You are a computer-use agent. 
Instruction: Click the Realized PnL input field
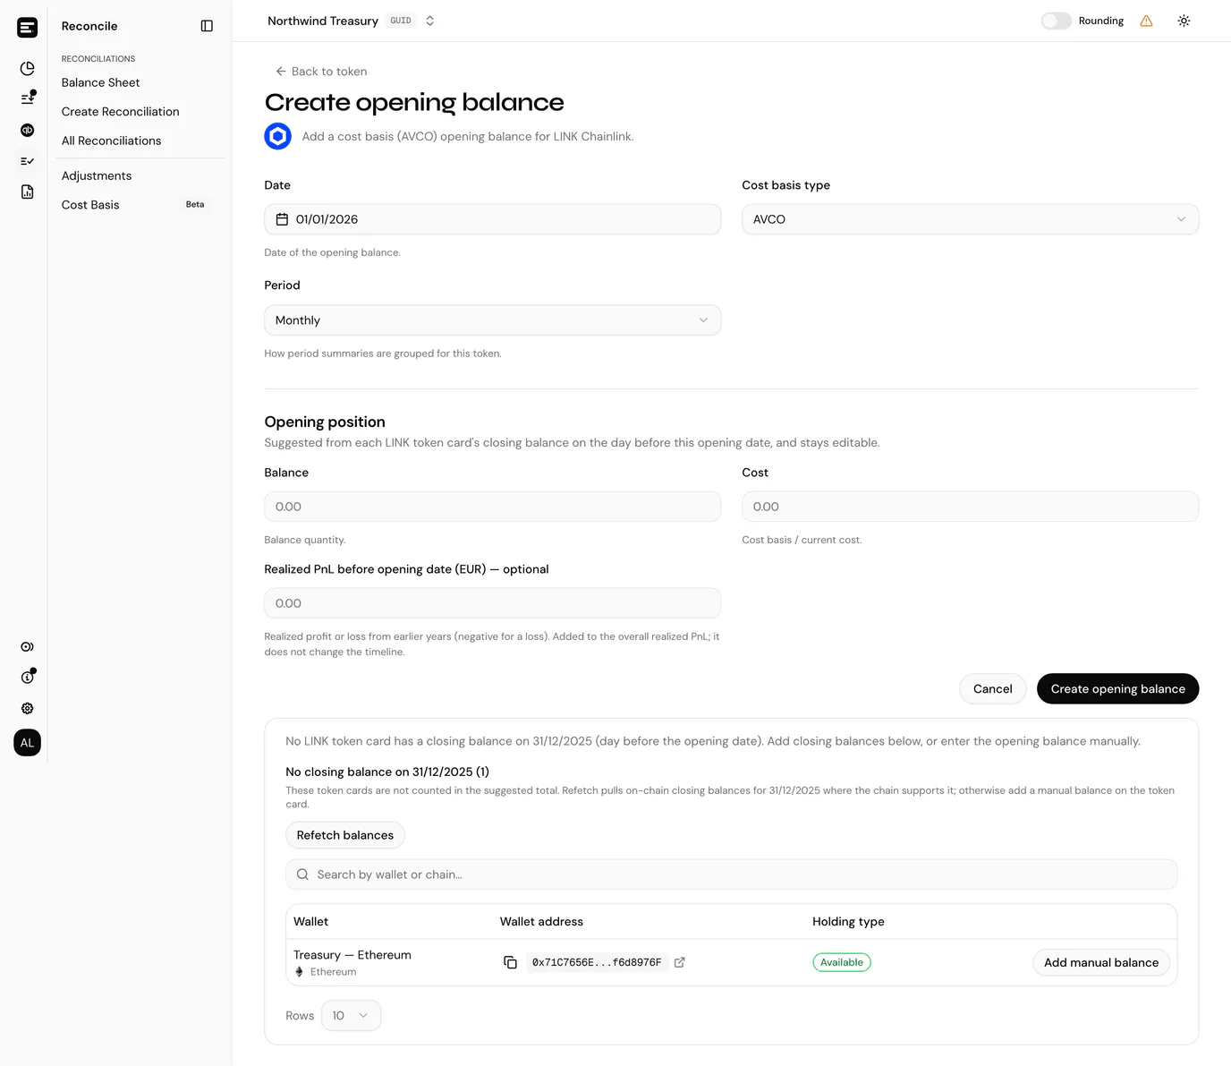tap(493, 603)
